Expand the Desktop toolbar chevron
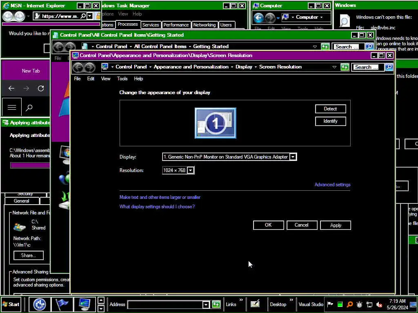This screenshot has height=313, width=418. click(x=291, y=300)
